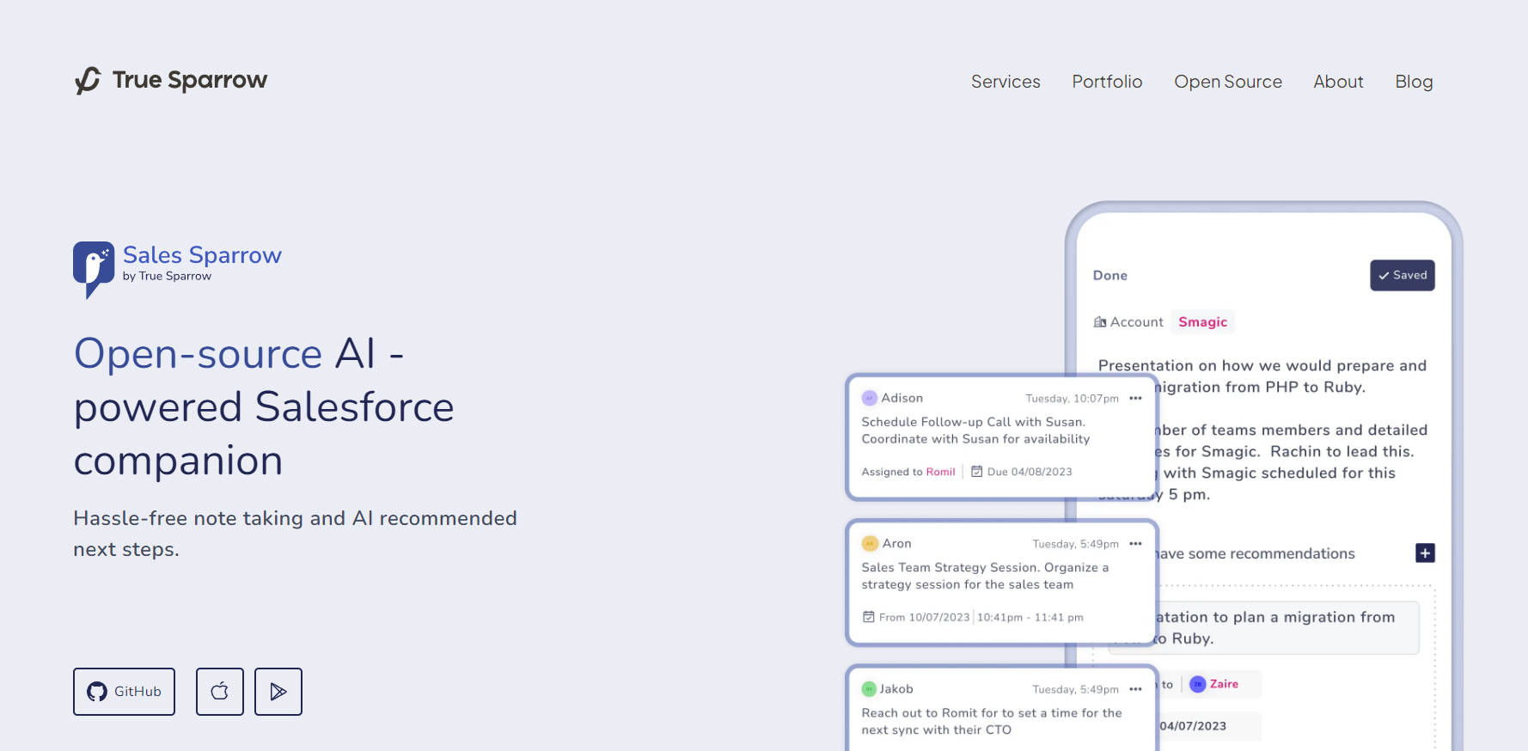Click the Apple App Store icon
This screenshot has width=1528, height=751.
coord(220,692)
